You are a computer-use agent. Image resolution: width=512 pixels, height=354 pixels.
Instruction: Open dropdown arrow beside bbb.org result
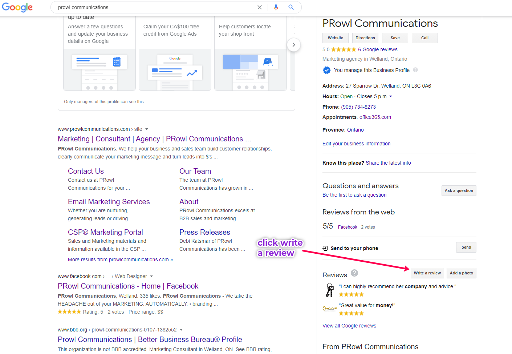coord(181,330)
